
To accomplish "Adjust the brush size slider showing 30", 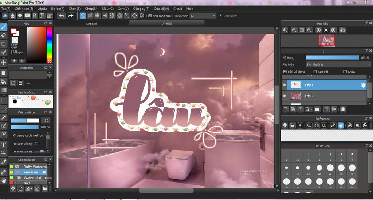I will (25, 120).
